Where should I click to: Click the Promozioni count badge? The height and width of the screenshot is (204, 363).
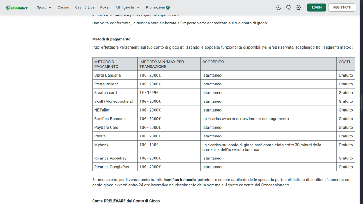coord(168,7)
